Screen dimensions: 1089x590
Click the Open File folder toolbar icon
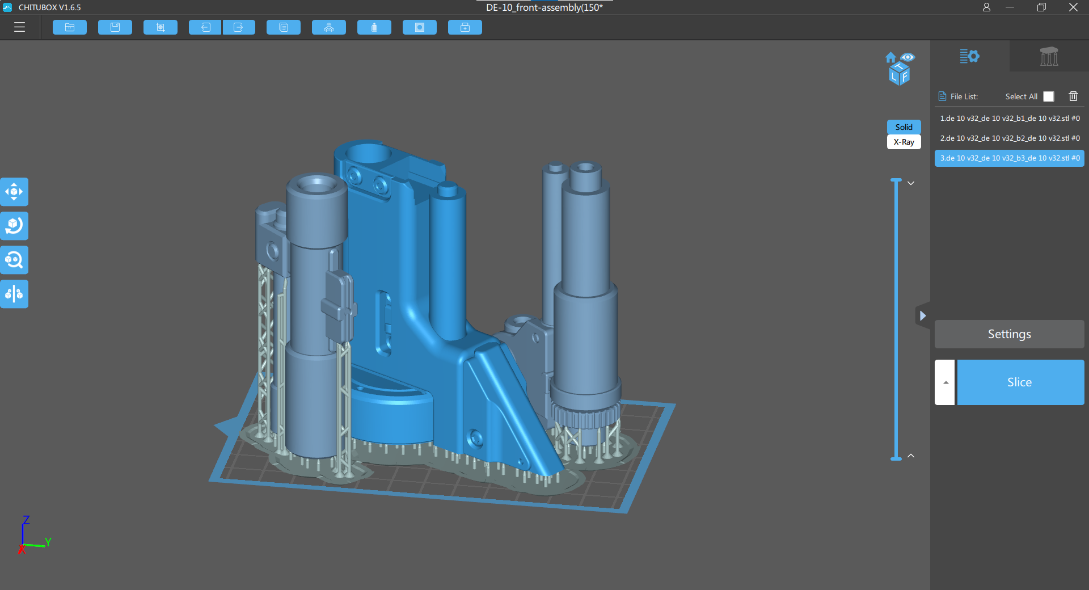pos(70,27)
